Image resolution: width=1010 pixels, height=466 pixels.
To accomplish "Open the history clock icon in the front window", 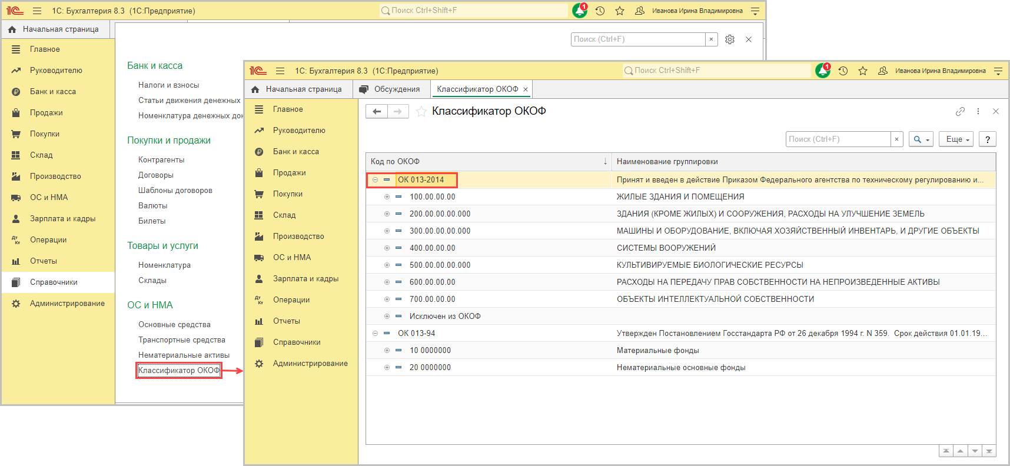I will point(843,71).
